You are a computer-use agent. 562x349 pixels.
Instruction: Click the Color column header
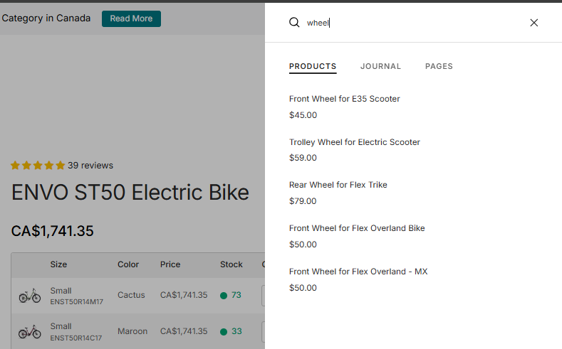(128, 264)
